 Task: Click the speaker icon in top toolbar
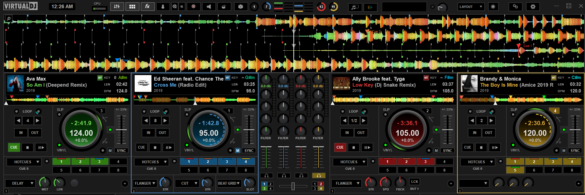coord(209,6)
